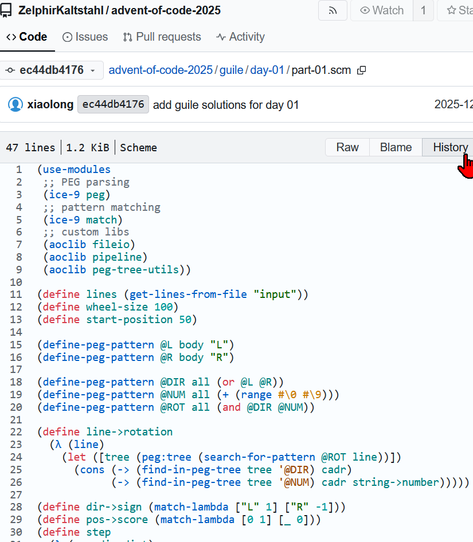Open the Blame view

coord(396,147)
